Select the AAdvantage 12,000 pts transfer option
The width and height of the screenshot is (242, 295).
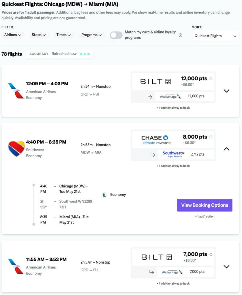click(185, 96)
